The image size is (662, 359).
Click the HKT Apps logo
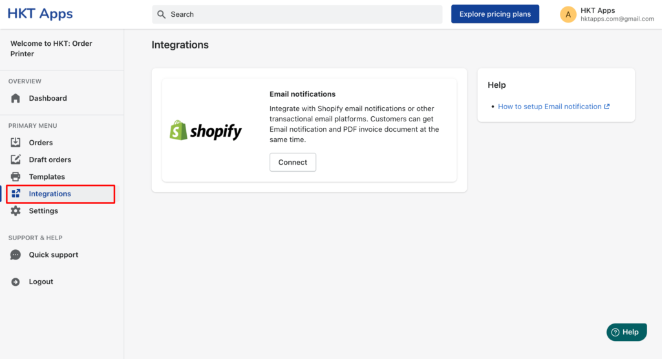click(x=40, y=14)
